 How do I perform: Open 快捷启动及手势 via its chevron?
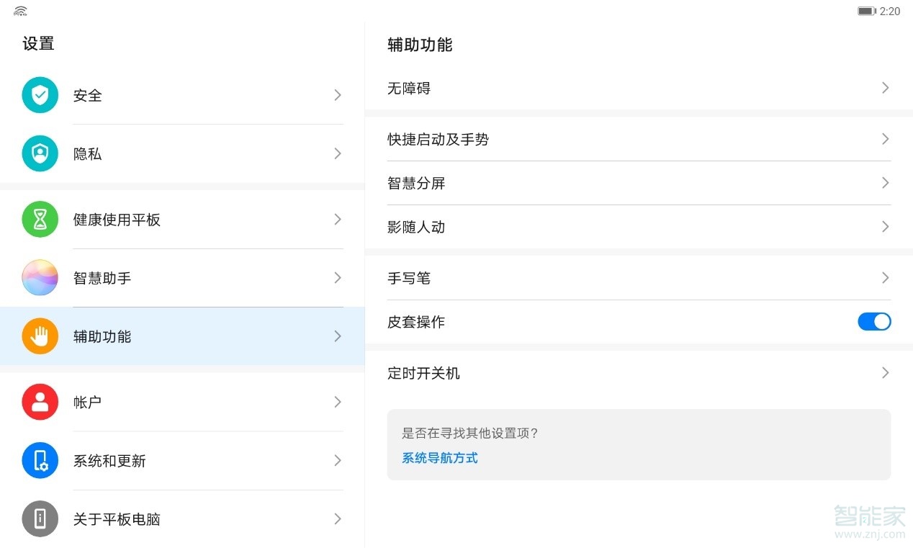coord(885,139)
